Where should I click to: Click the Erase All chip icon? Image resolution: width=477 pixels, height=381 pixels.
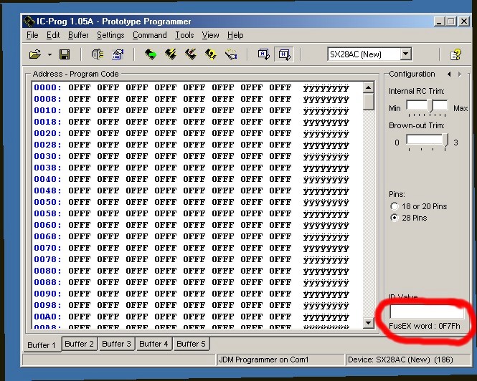pos(191,54)
